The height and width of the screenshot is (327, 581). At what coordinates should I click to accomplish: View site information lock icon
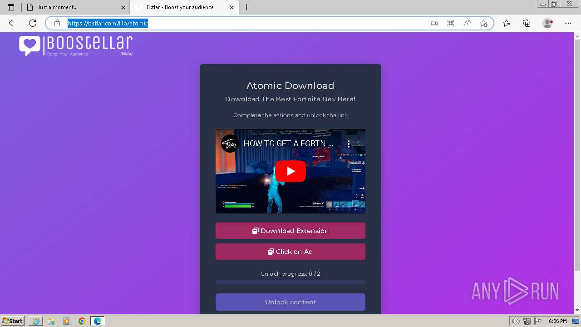click(x=57, y=23)
